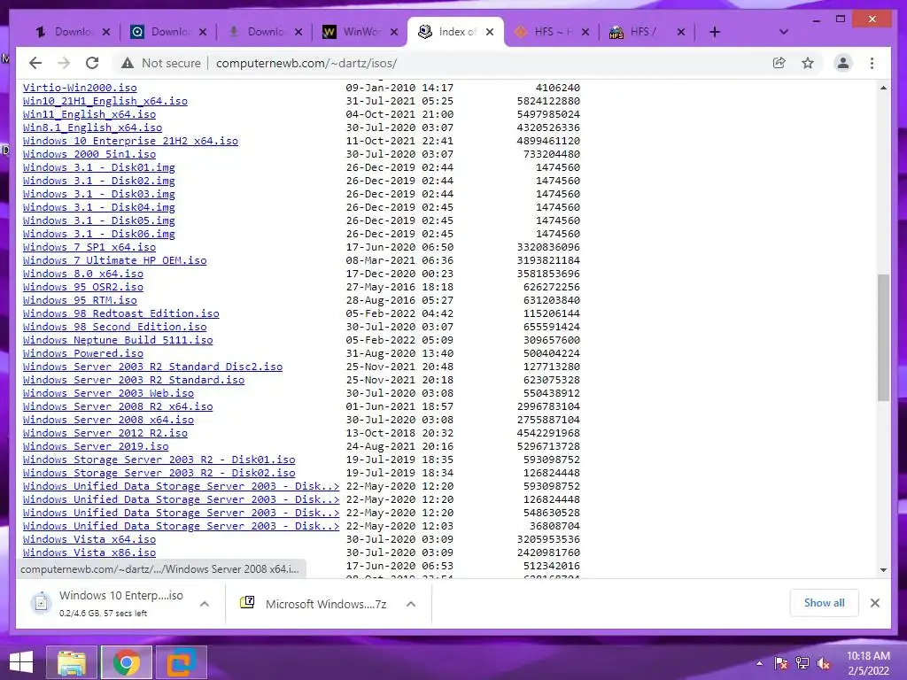Expand options for Windows 10 Enterp download

coord(205,604)
